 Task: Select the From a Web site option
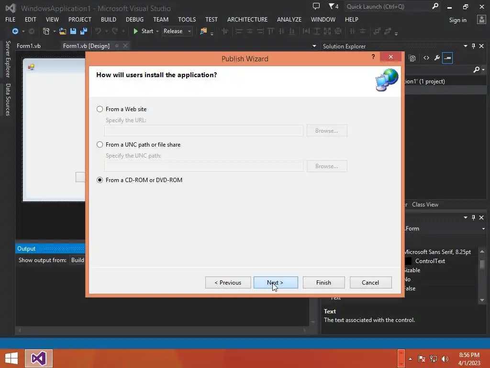tap(100, 109)
